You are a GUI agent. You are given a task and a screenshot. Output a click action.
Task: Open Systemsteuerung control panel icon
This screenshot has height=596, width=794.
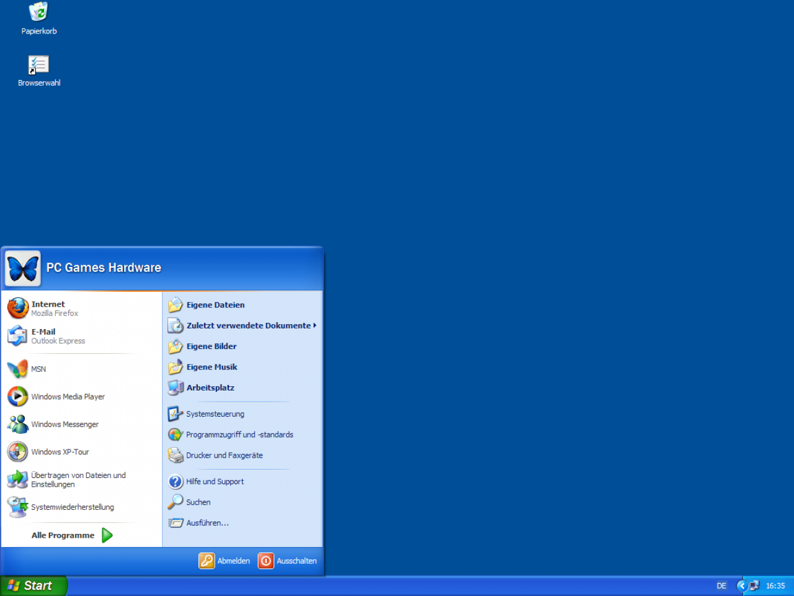pyautogui.click(x=176, y=414)
